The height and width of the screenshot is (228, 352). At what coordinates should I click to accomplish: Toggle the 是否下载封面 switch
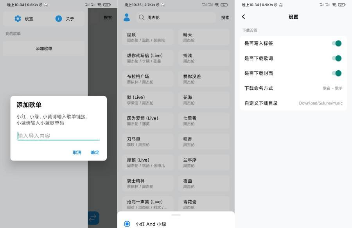[337, 73]
